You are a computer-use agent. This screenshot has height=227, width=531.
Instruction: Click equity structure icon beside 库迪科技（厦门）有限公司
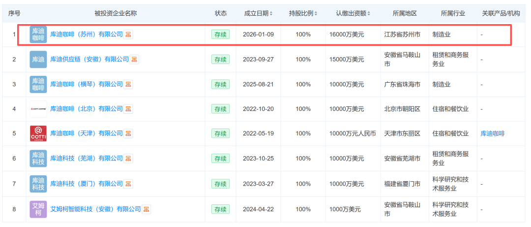coord(129,184)
